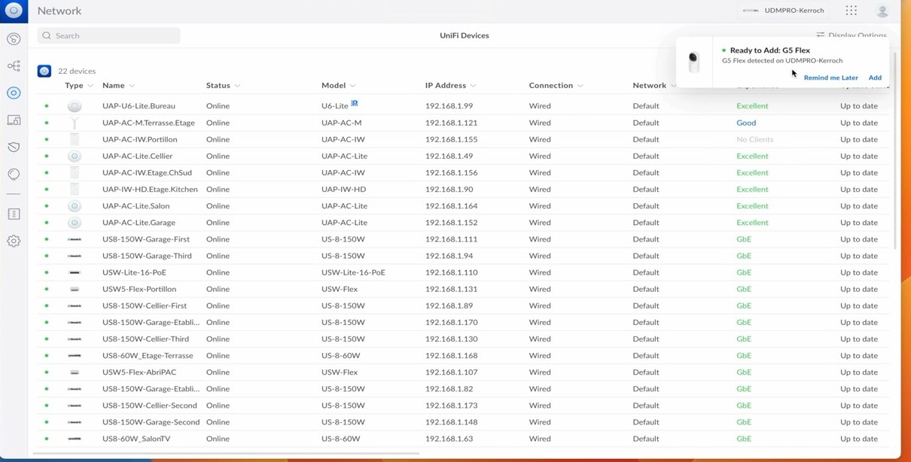Click GbE value in the US8-60W_SalonTV row
Image resolution: width=911 pixels, height=462 pixels.
[x=744, y=439]
